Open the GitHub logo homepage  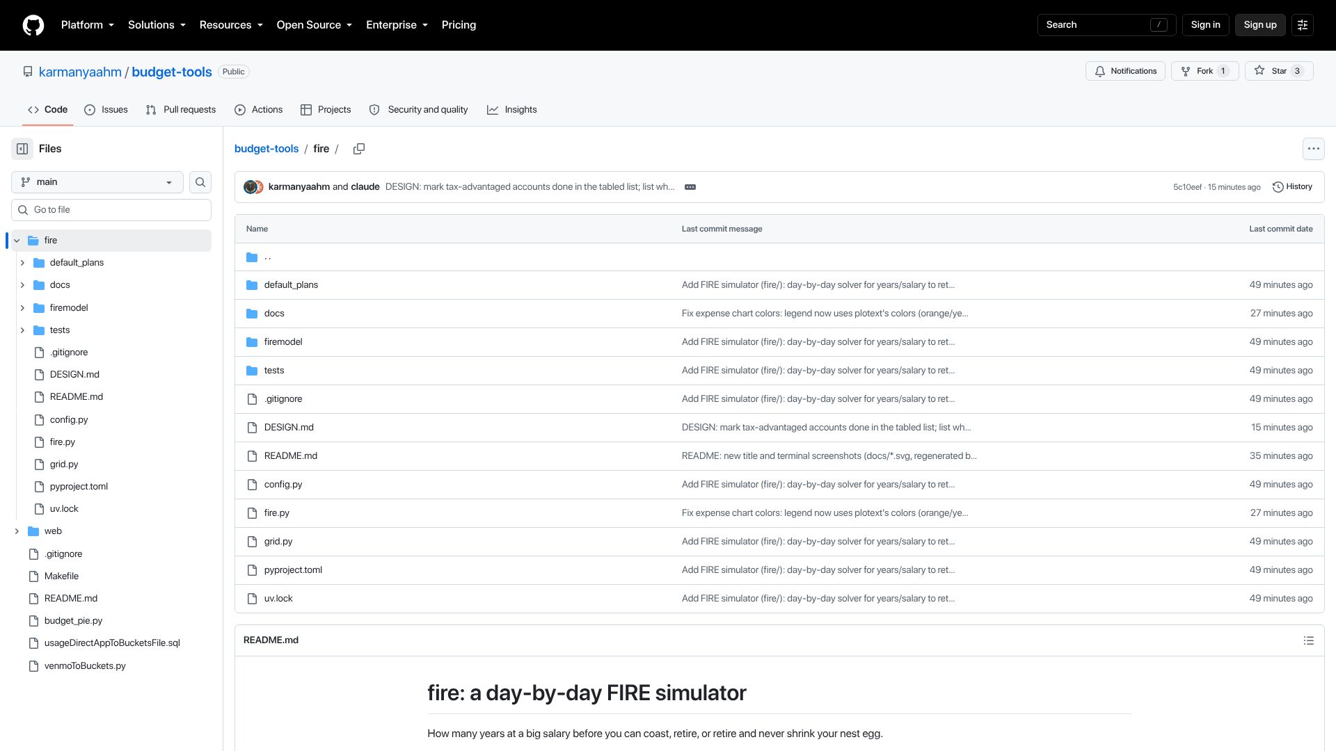(33, 25)
